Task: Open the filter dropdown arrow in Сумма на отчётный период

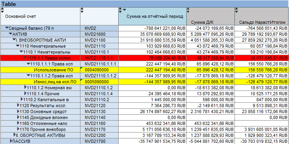Action: coord(125,10)
